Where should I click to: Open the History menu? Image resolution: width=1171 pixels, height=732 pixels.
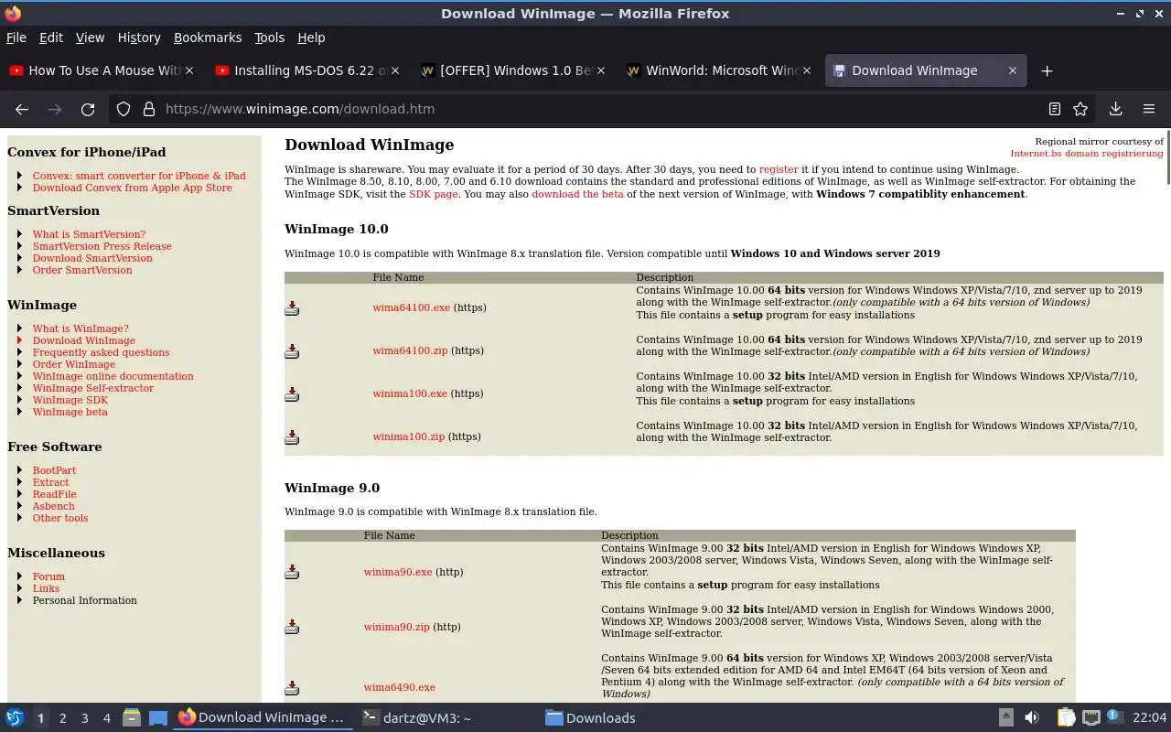[139, 38]
